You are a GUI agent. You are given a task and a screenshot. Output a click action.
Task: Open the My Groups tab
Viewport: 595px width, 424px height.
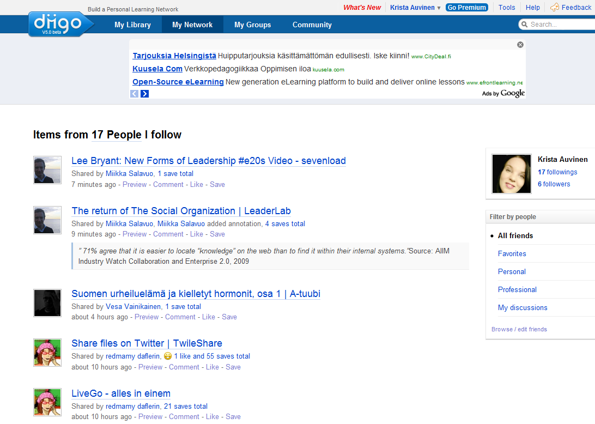coord(253,25)
